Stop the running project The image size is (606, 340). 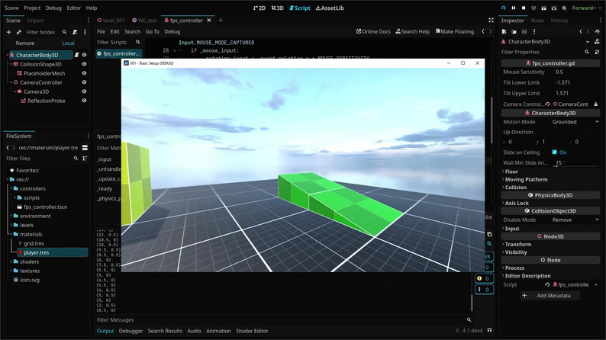point(524,8)
